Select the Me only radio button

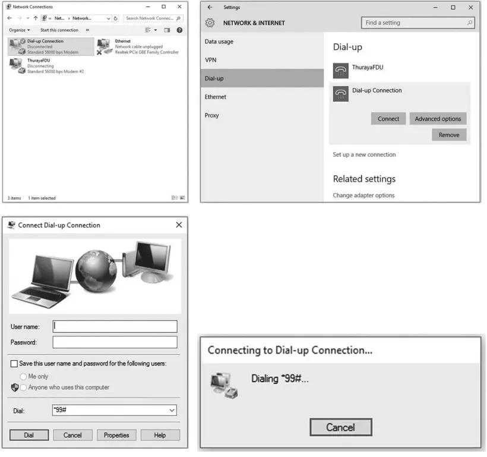point(23,377)
